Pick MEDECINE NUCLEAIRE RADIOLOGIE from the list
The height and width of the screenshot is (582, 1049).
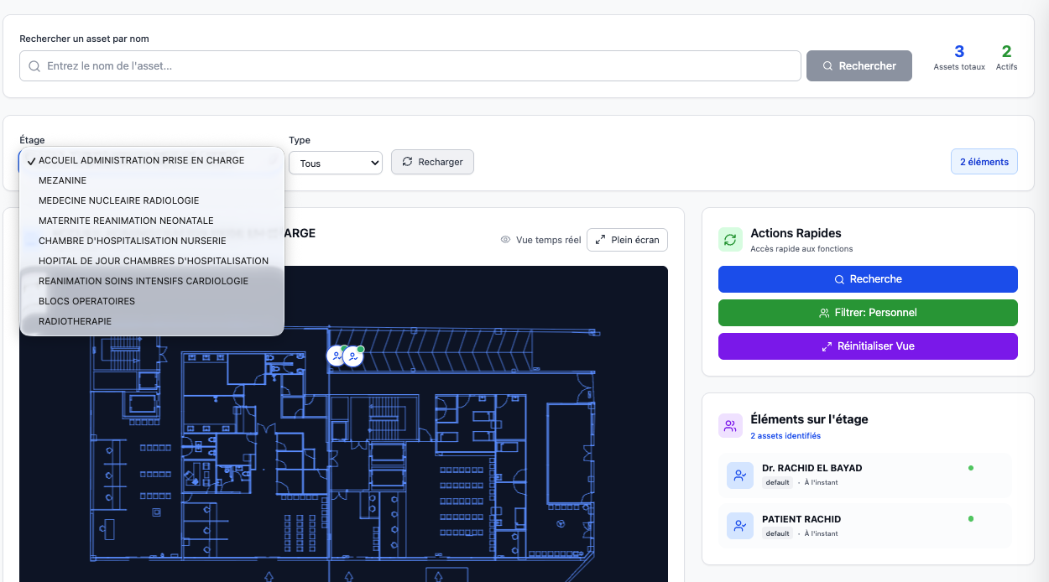point(118,200)
